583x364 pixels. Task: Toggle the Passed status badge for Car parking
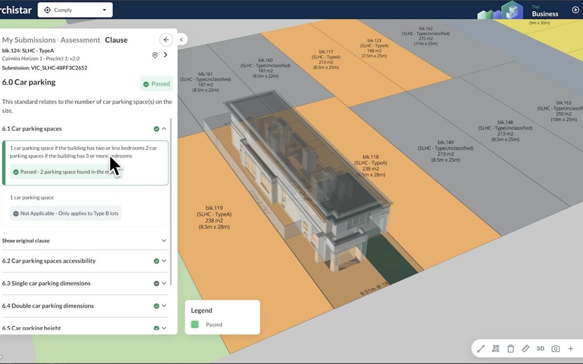pos(157,84)
